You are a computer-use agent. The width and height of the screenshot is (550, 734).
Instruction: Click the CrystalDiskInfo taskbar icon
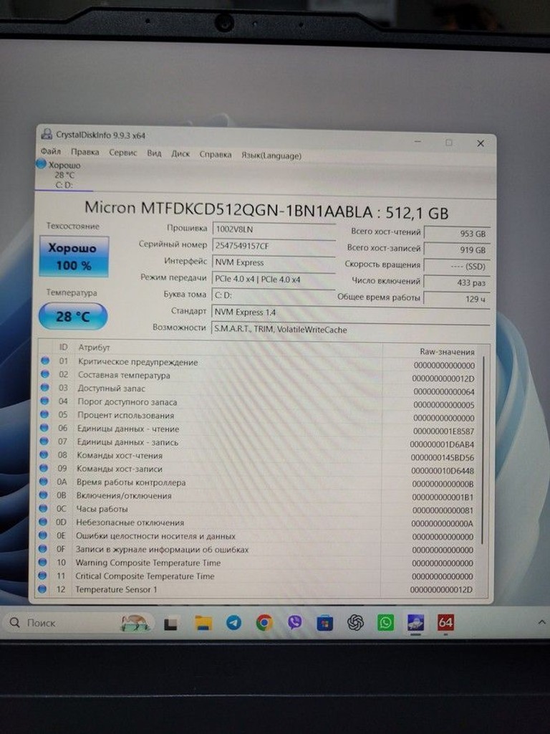pyautogui.click(x=416, y=623)
